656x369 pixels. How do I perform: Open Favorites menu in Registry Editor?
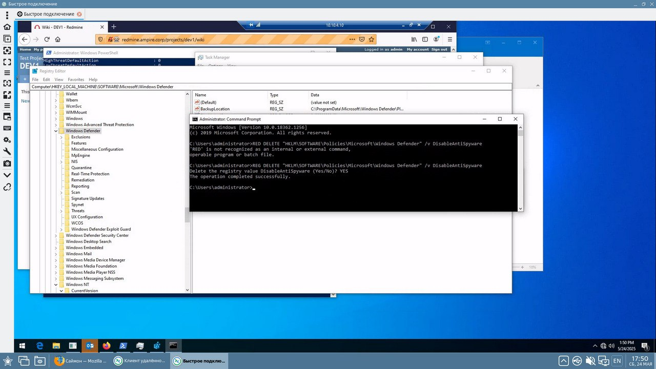pos(76,79)
